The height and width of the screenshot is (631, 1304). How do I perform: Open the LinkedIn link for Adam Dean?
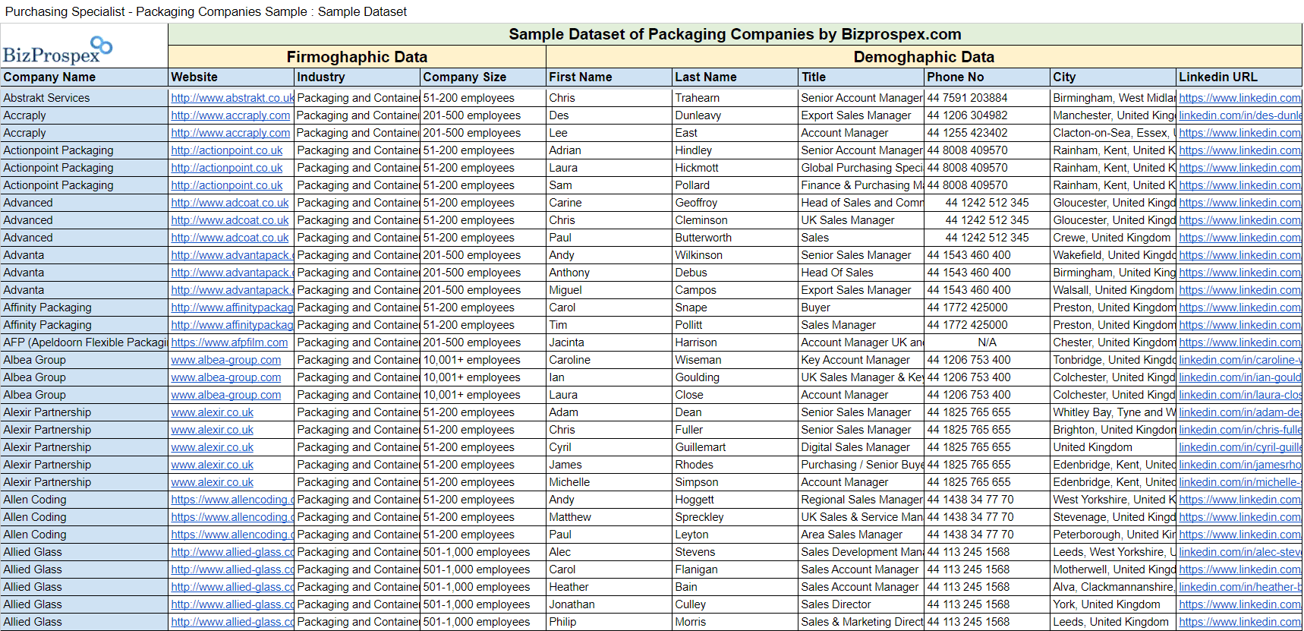[x=1239, y=412]
